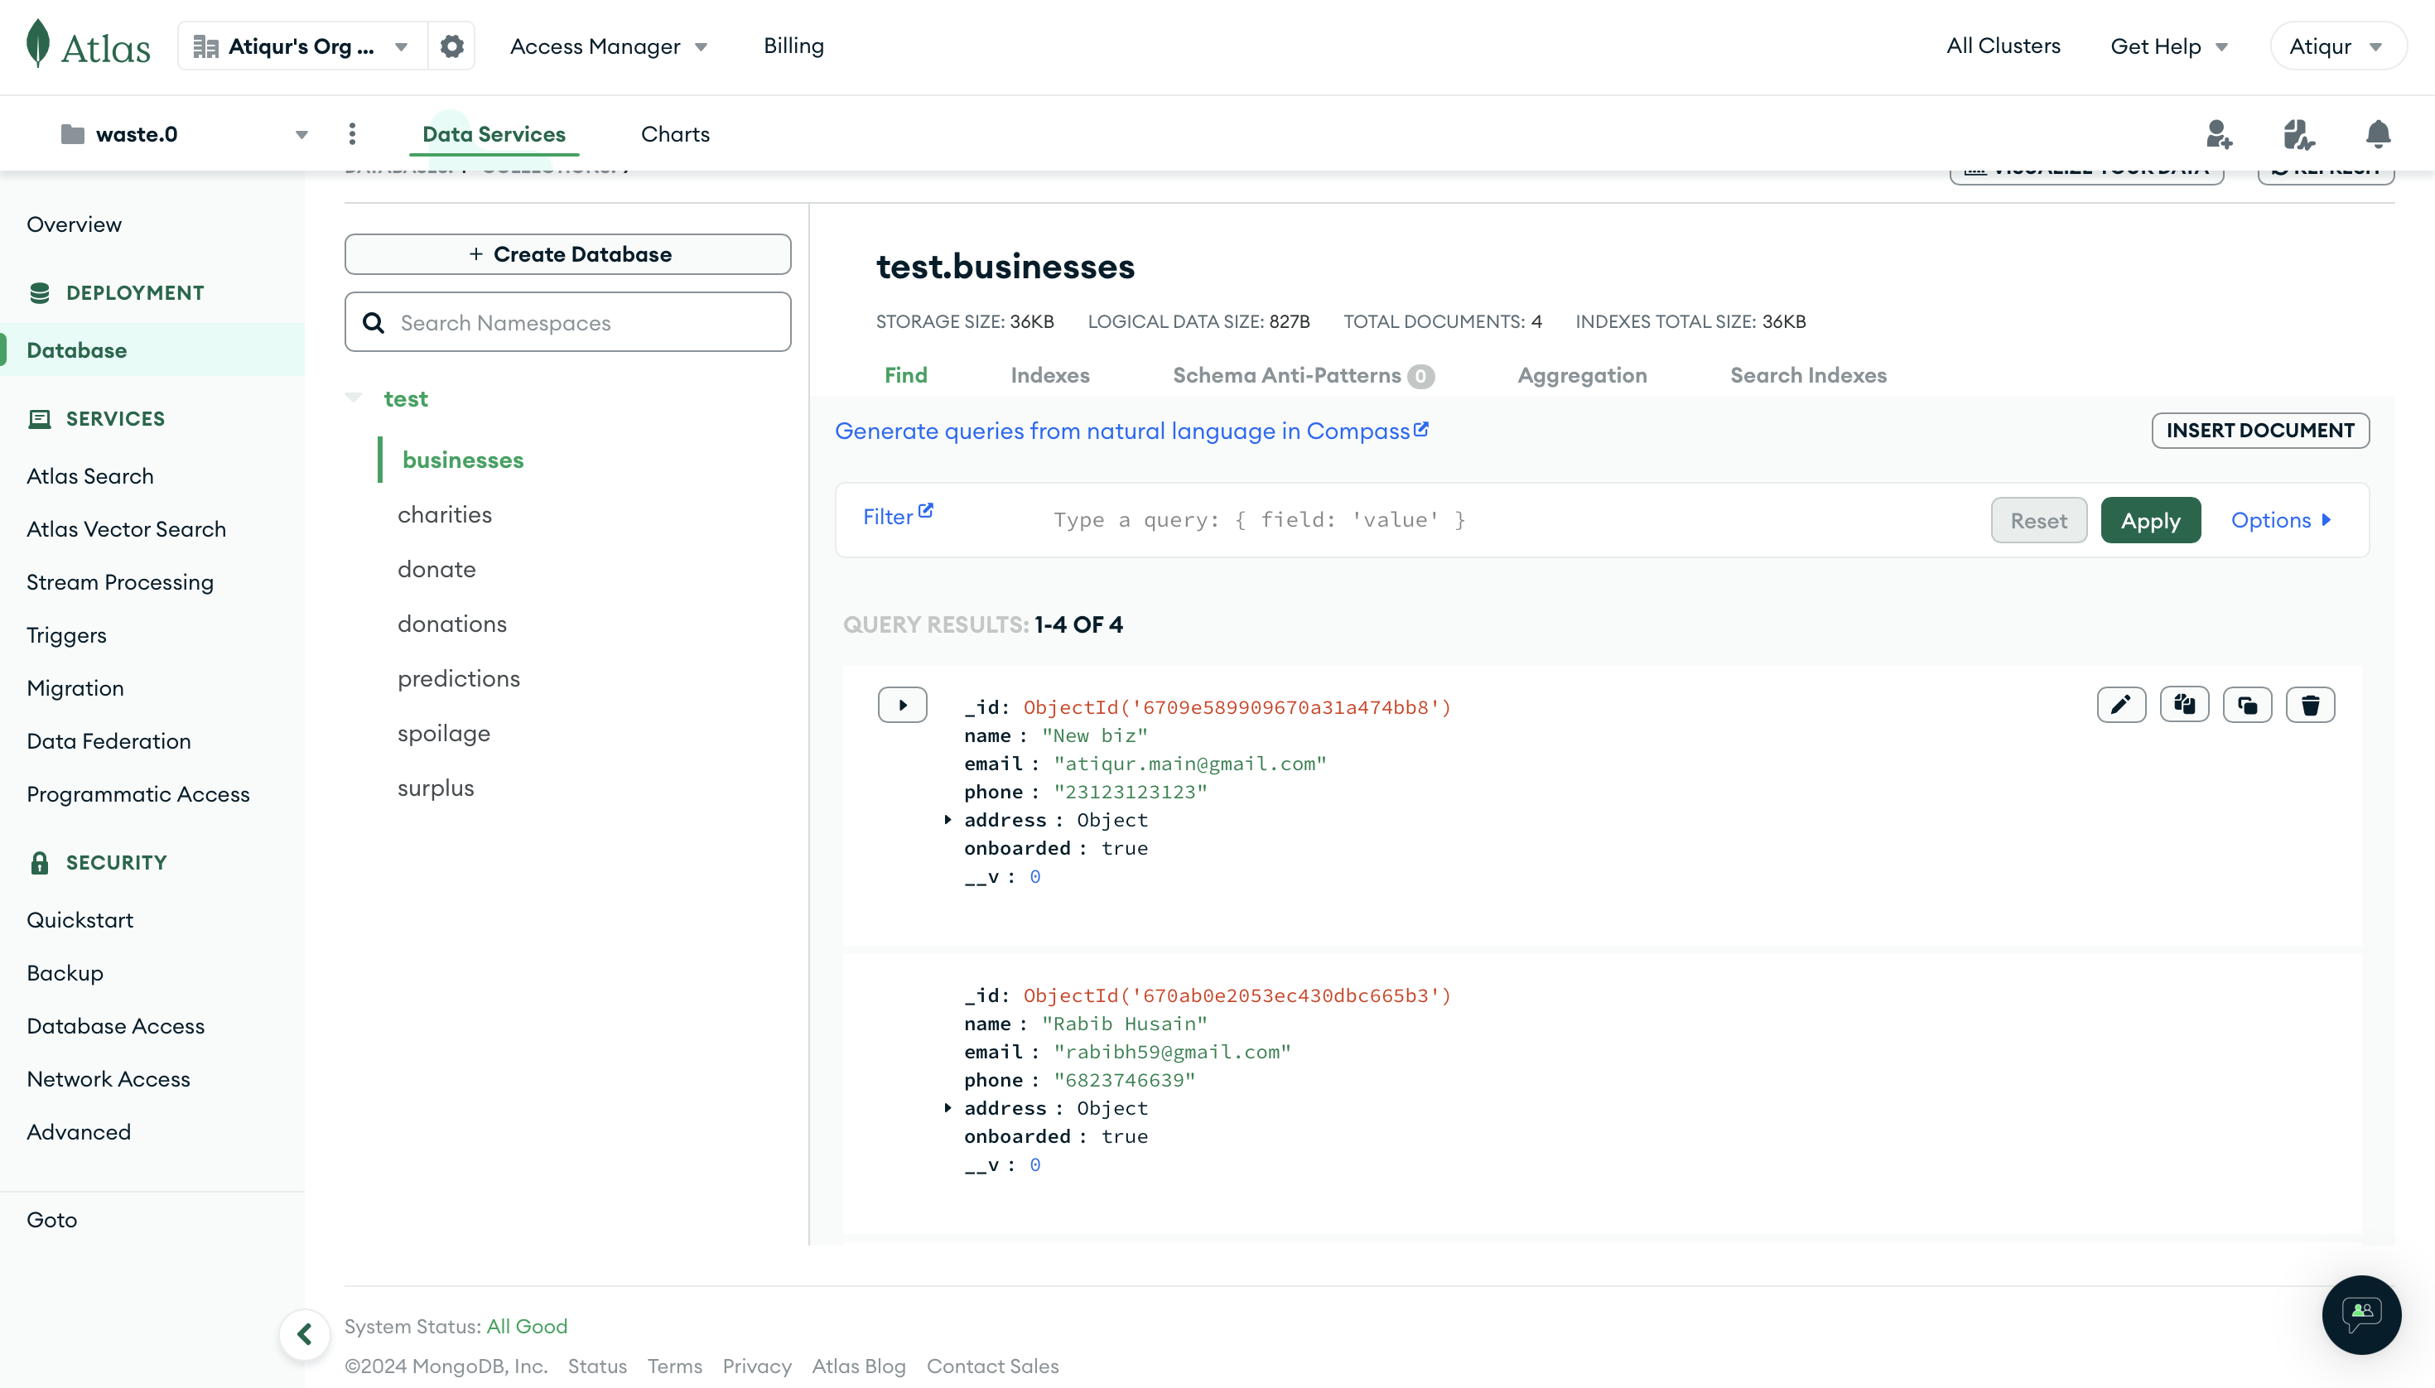Open Schema Anti-Patterns tab
This screenshot has width=2435, height=1388.
point(1302,374)
